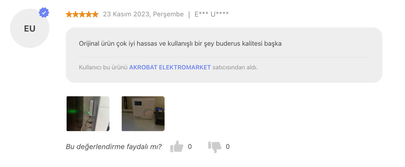This screenshot has height=167, width=405.
Task: Click the third orange rating star
Action: tap(82, 14)
